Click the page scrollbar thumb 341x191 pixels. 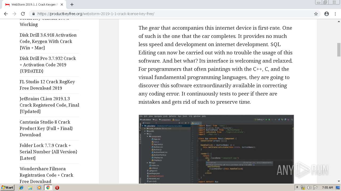pos(339,50)
